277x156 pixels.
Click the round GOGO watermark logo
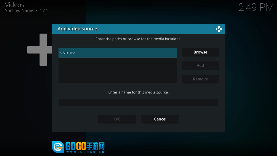pyautogui.click(x=58, y=147)
